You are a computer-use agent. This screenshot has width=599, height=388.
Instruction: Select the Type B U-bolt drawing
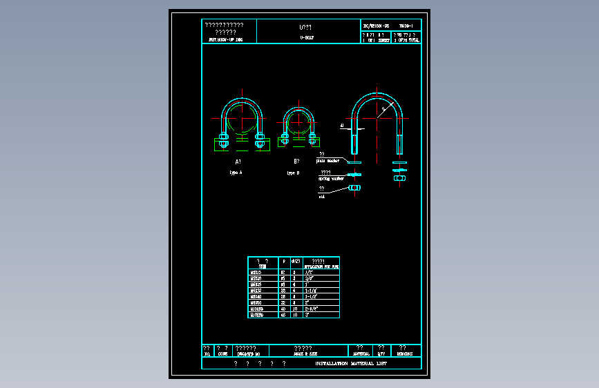point(298,125)
